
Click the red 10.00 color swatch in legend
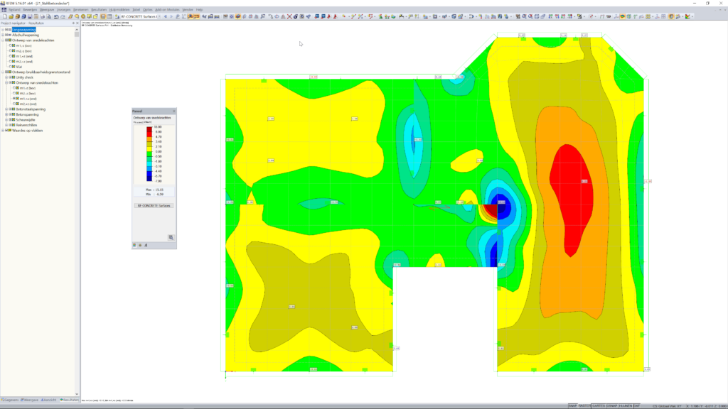(149, 129)
